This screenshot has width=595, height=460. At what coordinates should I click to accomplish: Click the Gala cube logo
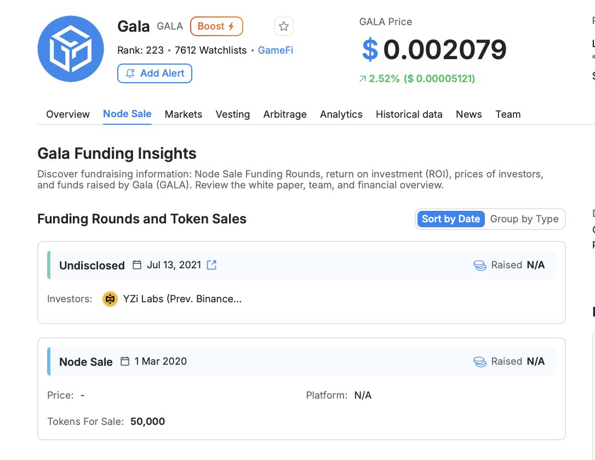71,49
